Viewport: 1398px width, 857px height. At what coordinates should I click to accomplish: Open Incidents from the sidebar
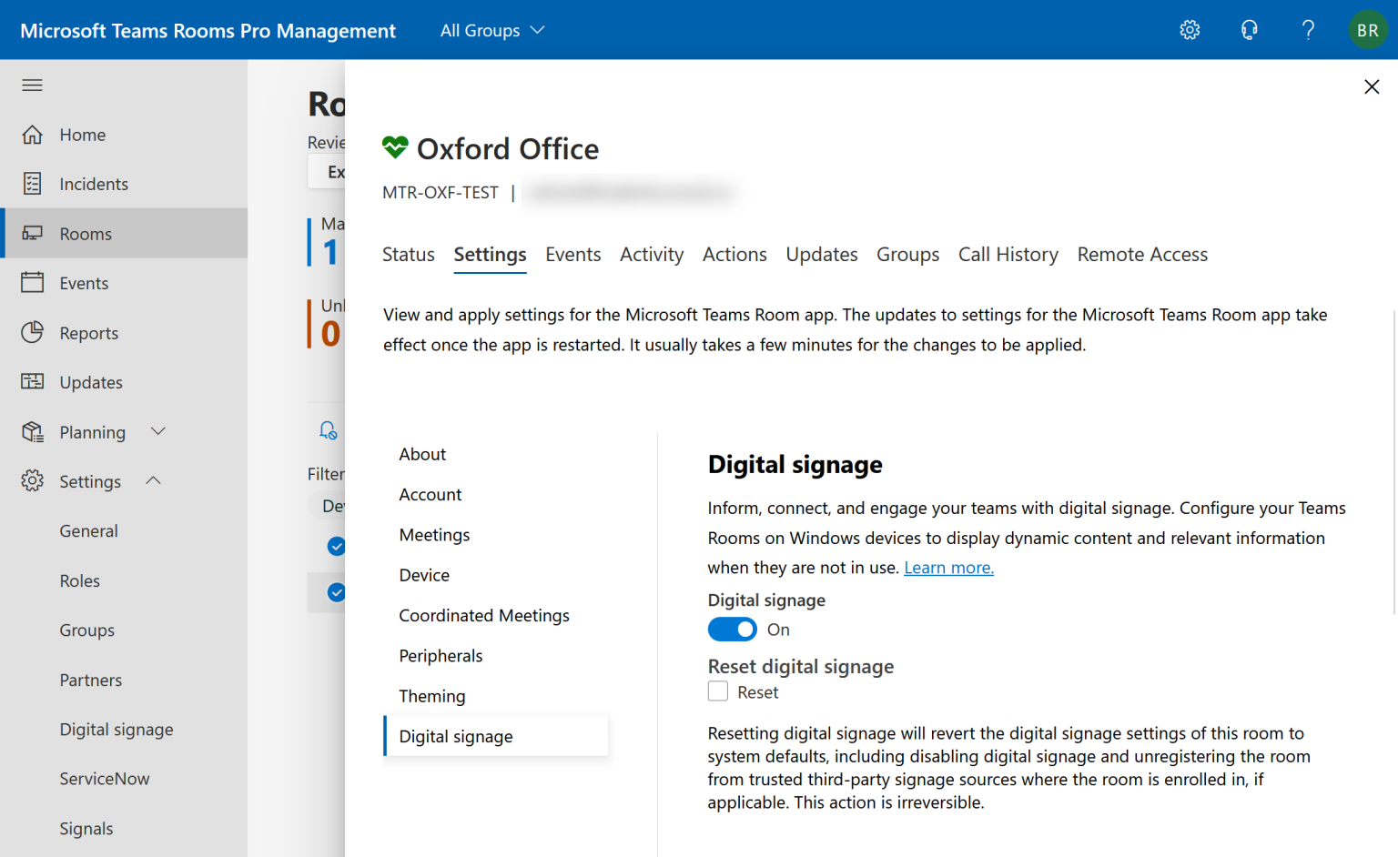coord(94,183)
